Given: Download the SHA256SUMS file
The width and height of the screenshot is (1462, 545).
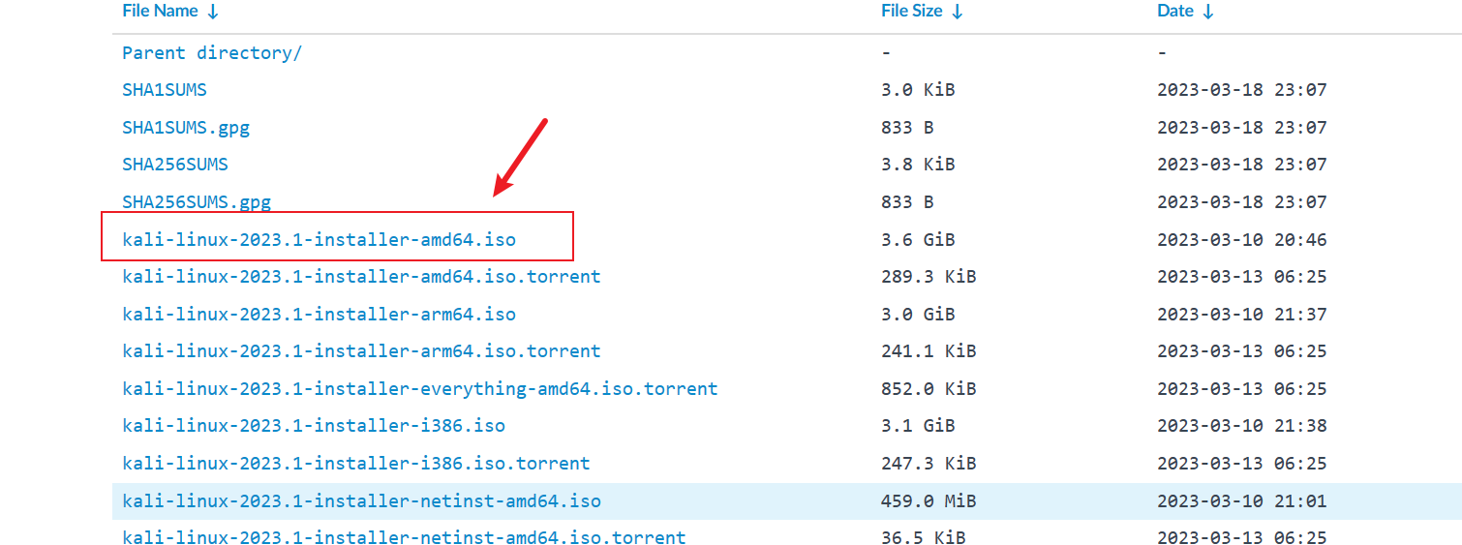Looking at the screenshot, I should pyautogui.click(x=175, y=165).
